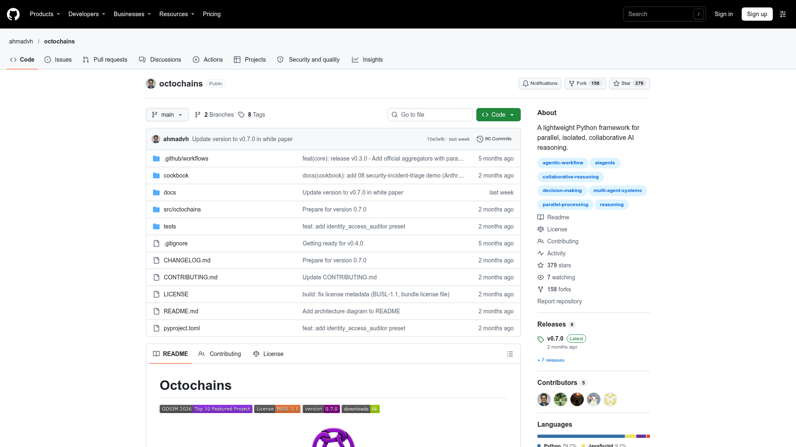The height and width of the screenshot is (447, 796).
Task: Select the agentic-workflow topic tag
Action: pyautogui.click(x=563, y=163)
